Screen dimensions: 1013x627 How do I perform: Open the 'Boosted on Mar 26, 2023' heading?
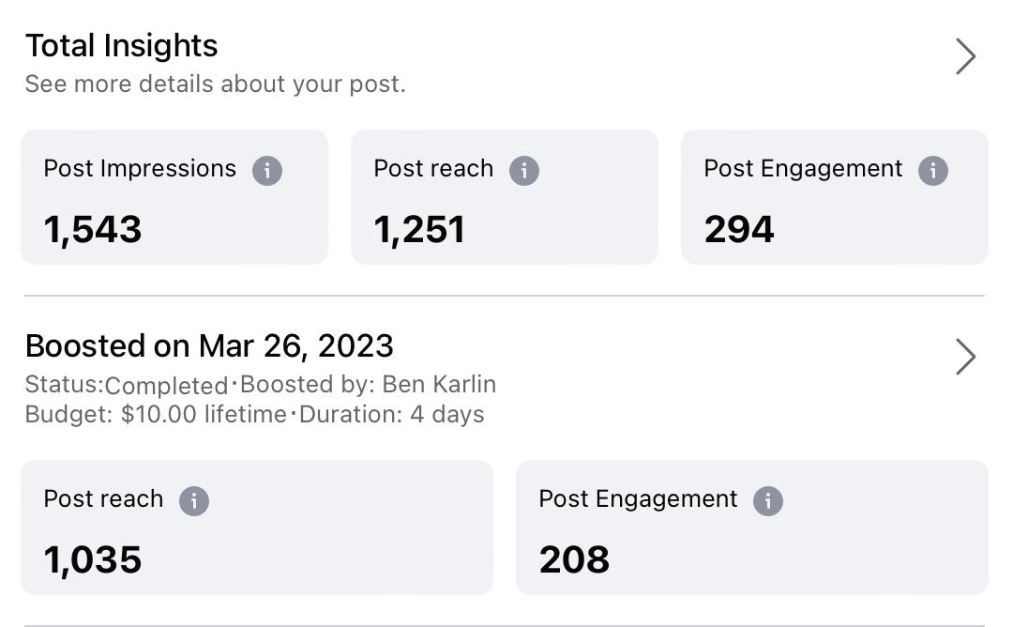209,346
